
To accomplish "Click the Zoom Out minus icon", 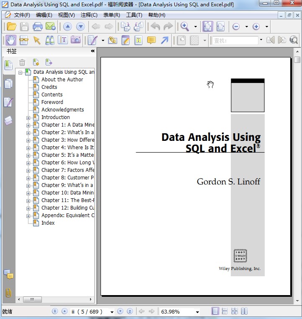I will (236, 26).
